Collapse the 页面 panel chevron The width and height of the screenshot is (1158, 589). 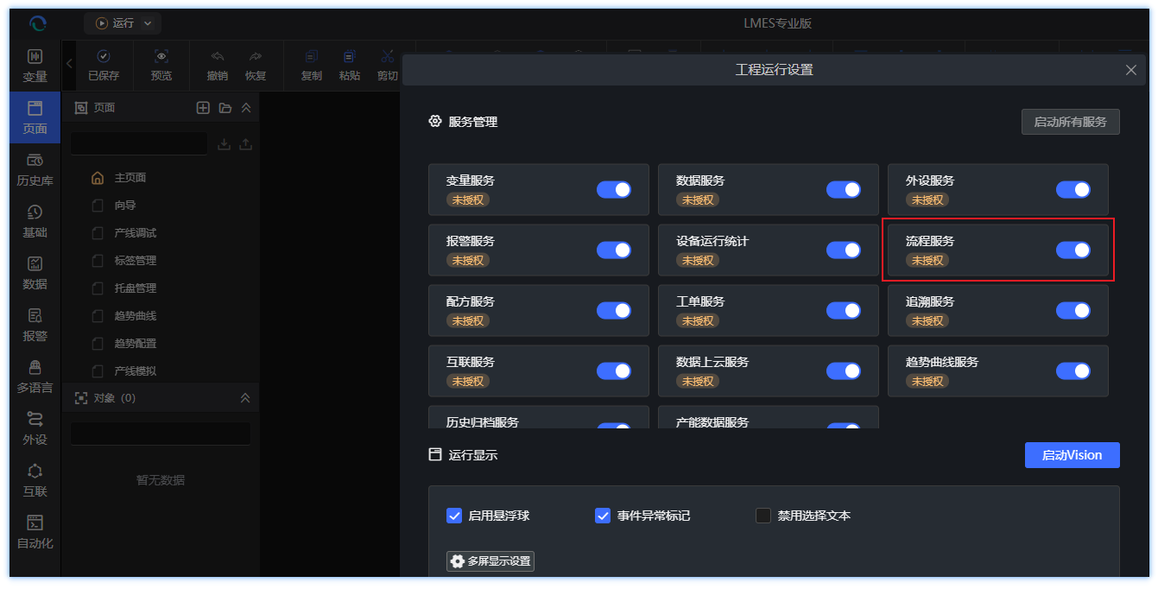click(246, 108)
